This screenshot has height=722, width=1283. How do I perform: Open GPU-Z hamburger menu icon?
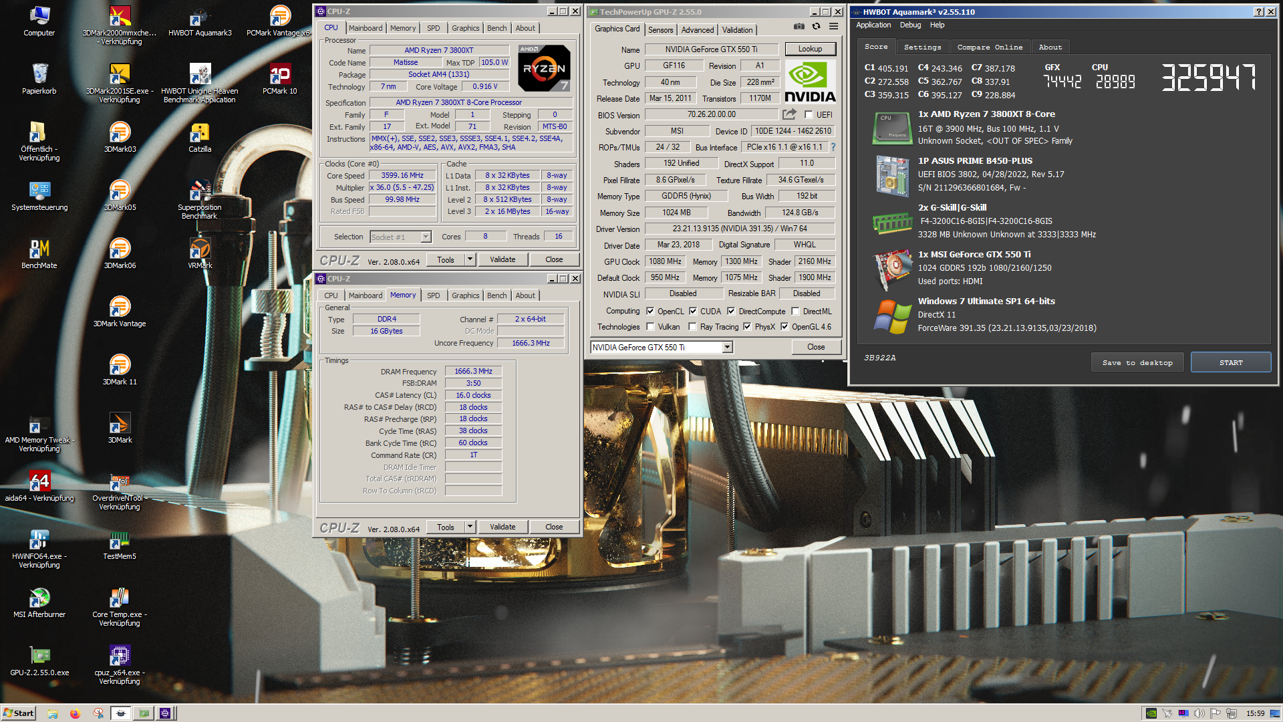point(833,27)
